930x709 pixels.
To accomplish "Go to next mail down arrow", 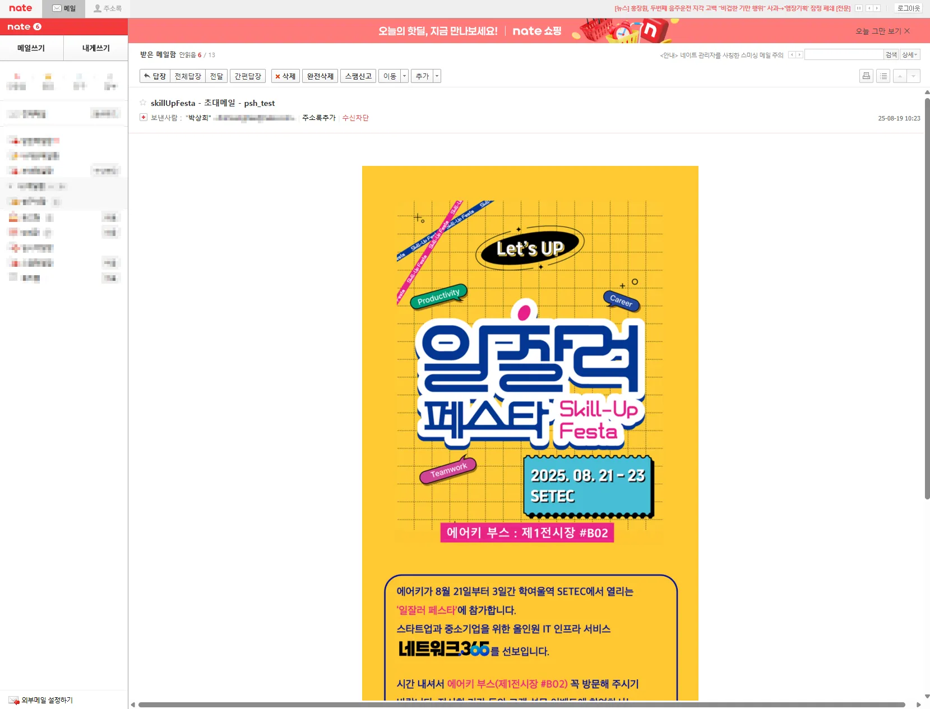I will 914,76.
